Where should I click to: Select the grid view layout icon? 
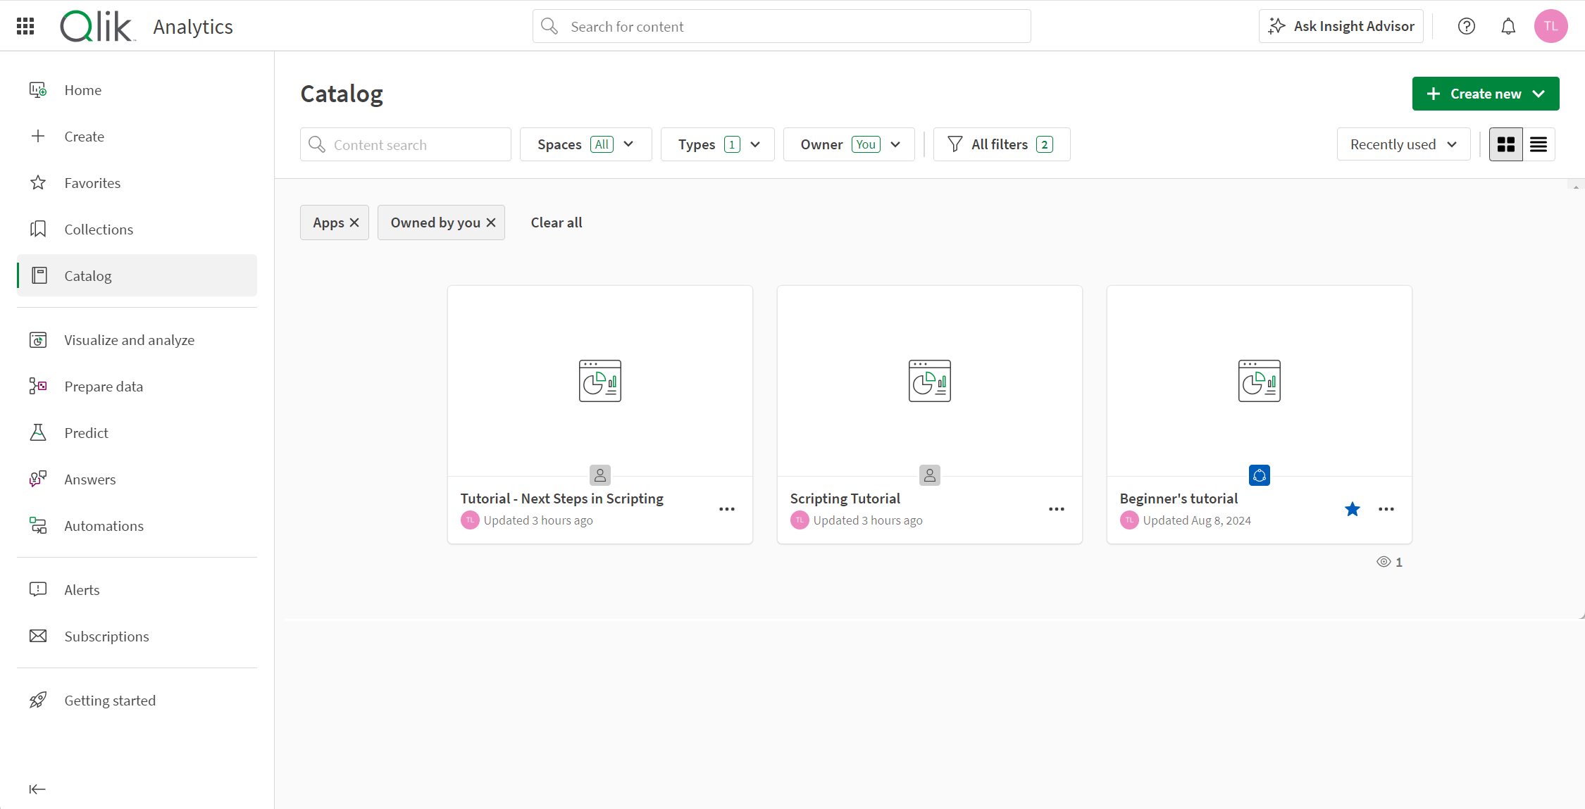pos(1505,144)
